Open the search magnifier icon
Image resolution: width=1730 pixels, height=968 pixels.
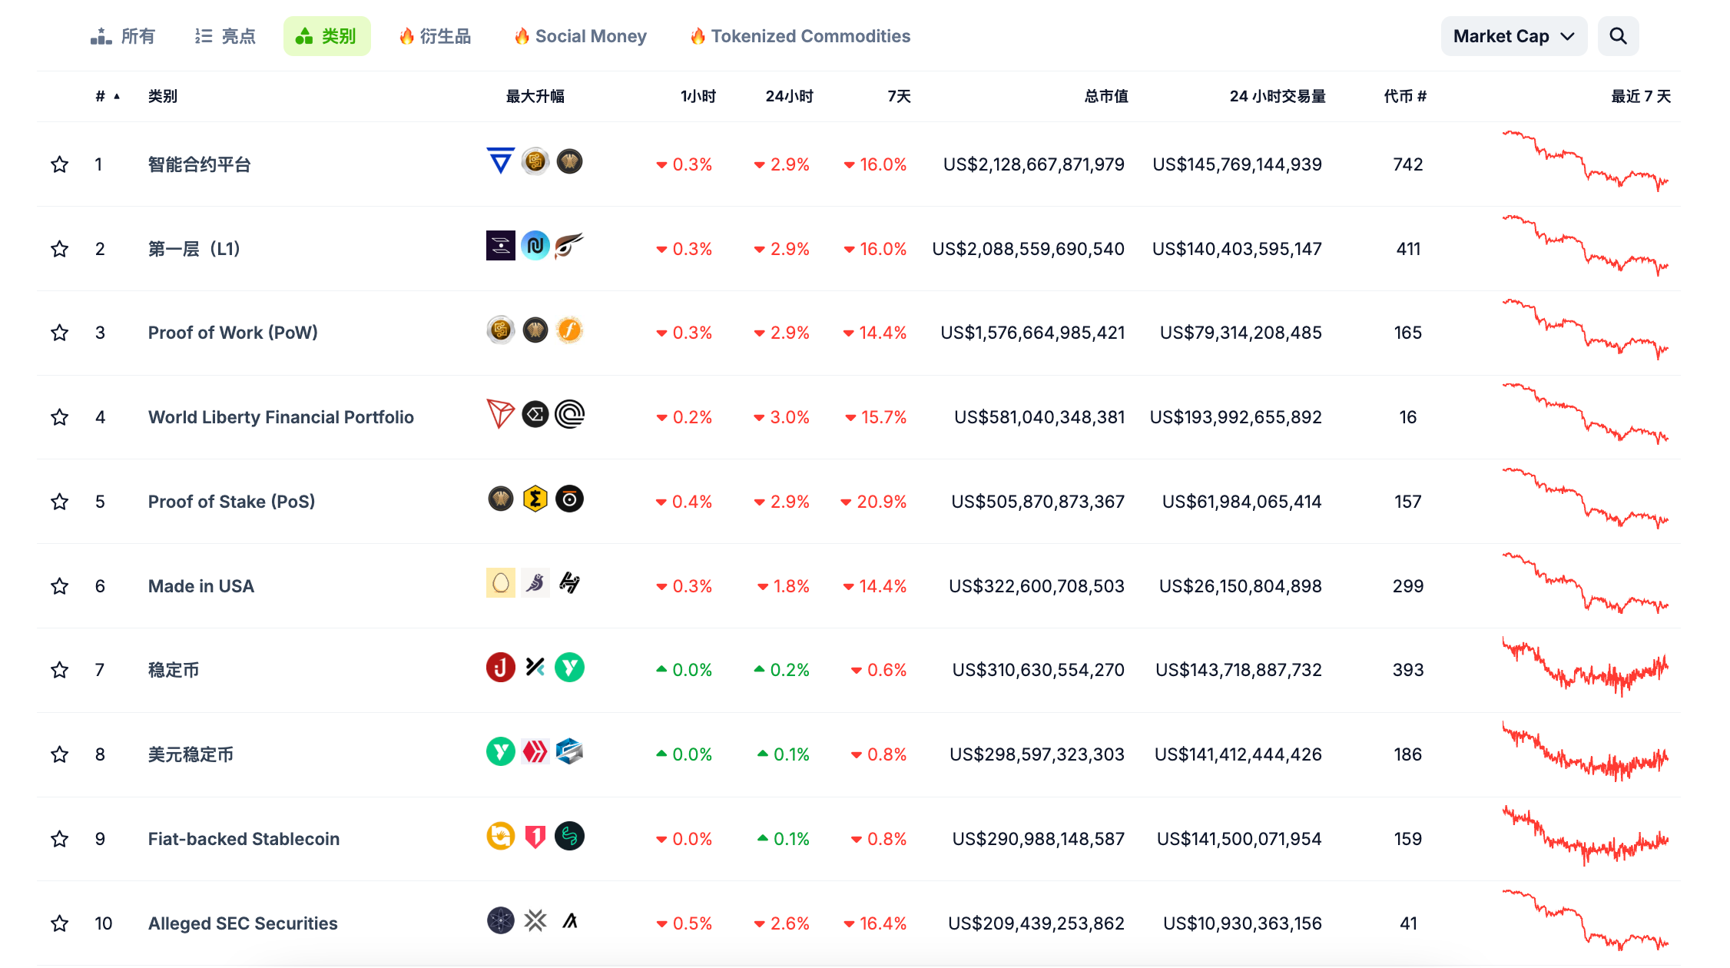point(1618,36)
